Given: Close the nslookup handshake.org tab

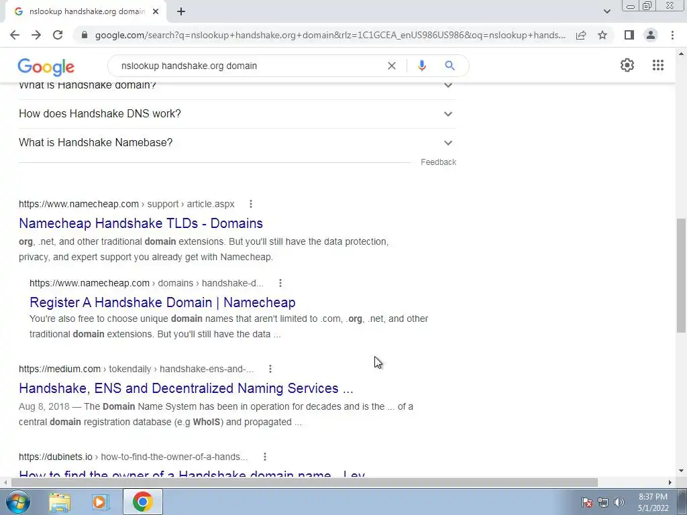Looking at the screenshot, I should (156, 11).
